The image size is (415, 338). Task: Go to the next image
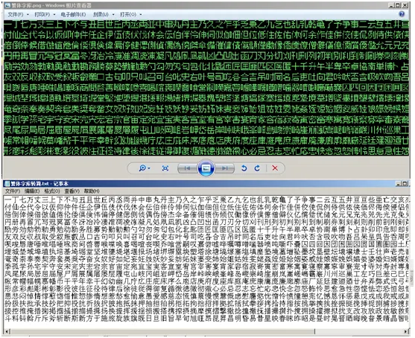point(224,168)
